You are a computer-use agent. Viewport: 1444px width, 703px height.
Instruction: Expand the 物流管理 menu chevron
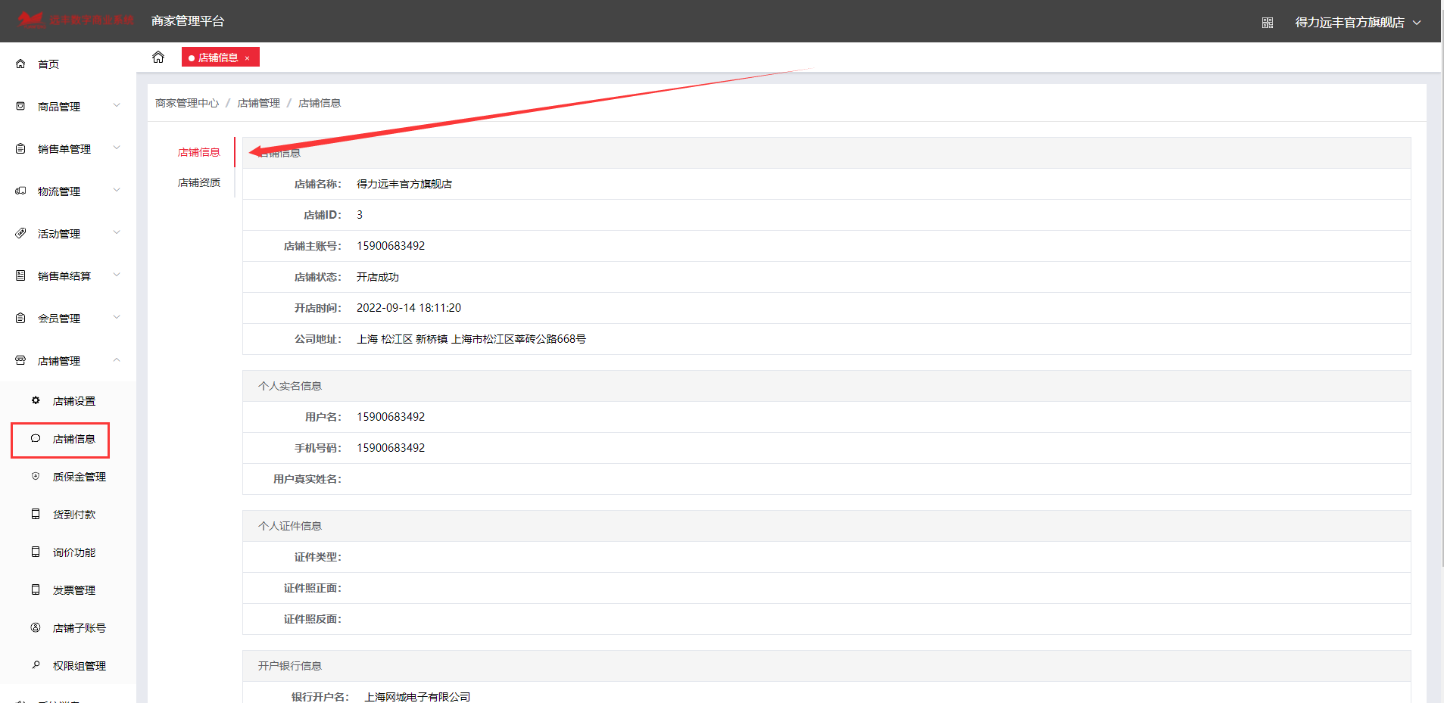[x=117, y=190]
